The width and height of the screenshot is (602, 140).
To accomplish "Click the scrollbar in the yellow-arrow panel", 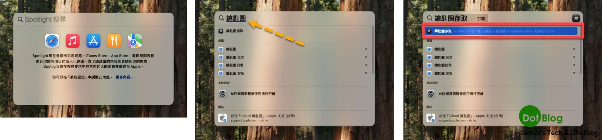I will coord(373,50).
